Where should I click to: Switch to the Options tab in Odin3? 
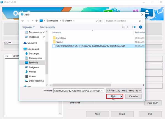tap(16, 56)
